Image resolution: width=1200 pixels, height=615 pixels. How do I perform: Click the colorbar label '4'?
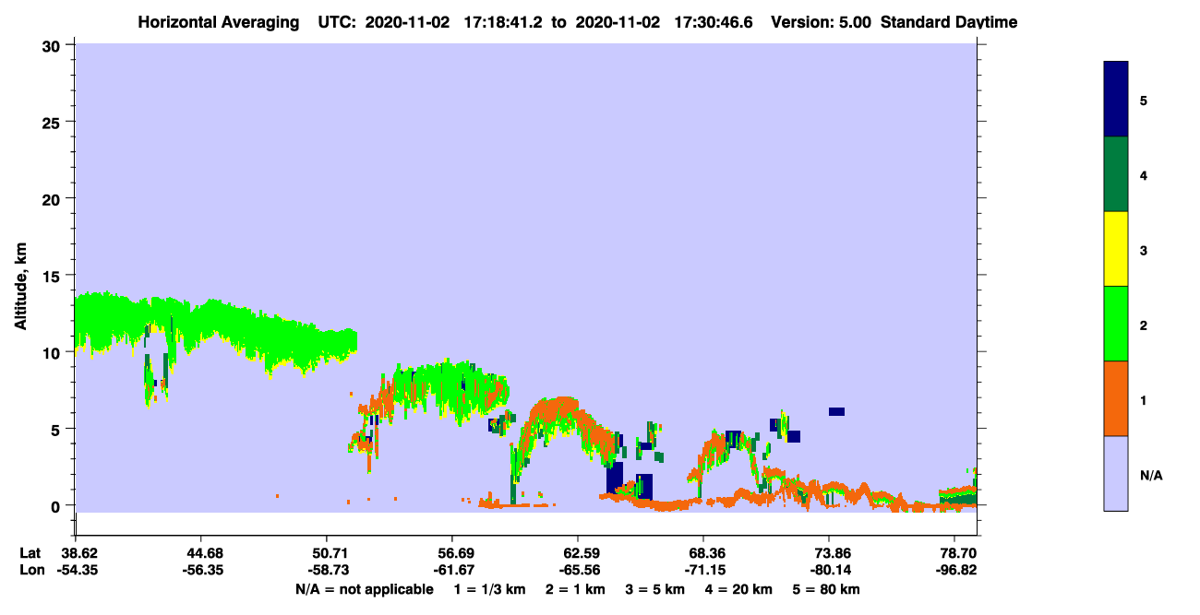1143,175
